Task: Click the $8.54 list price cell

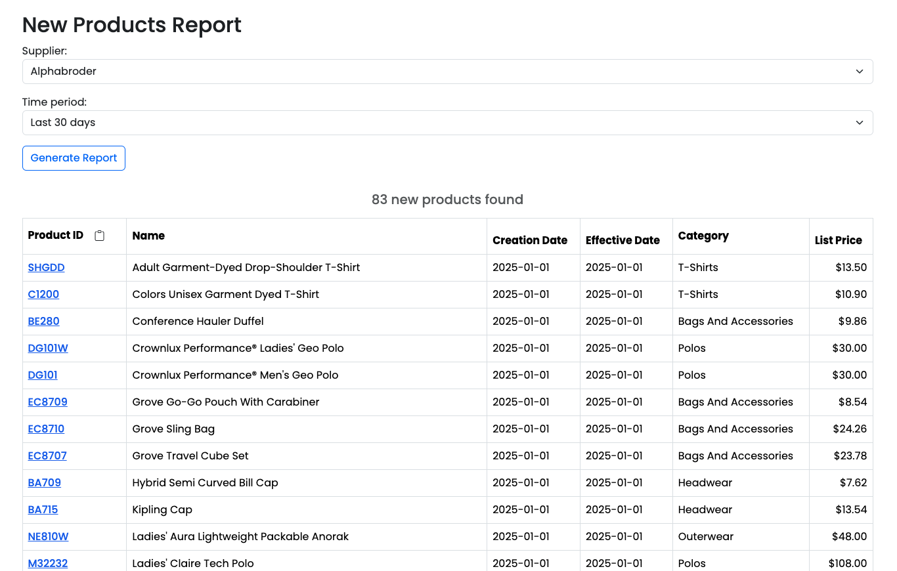Action: (x=841, y=402)
